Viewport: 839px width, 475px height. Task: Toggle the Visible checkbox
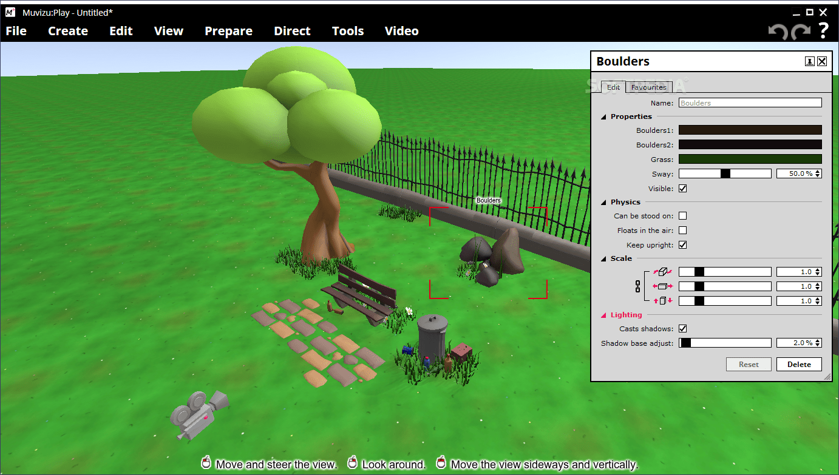(x=682, y=189)
